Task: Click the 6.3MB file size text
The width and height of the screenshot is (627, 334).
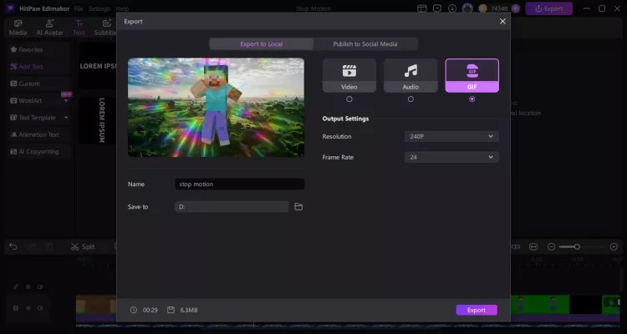Action: click(x=189, y=310)
